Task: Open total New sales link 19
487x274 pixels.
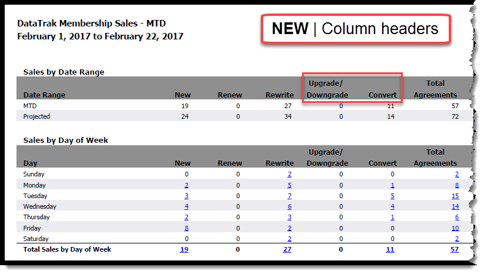Action: click(x=184, y=250)
